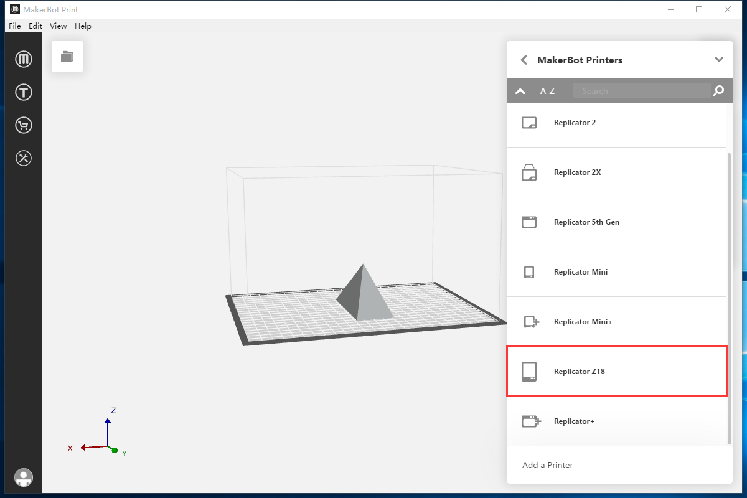Select the Replicator Mini+ text

point(583,322)
